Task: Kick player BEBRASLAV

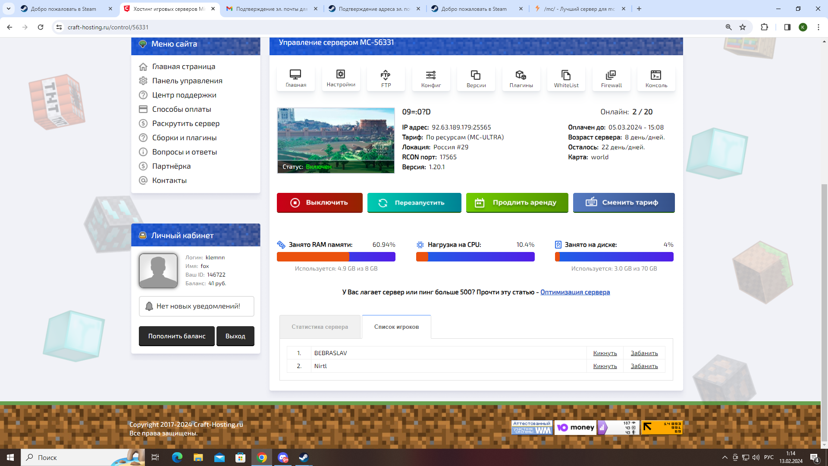Action: 605,353
